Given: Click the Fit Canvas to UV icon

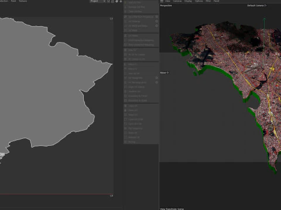Looking at the screenshot, I should click(x=126, y=59).
